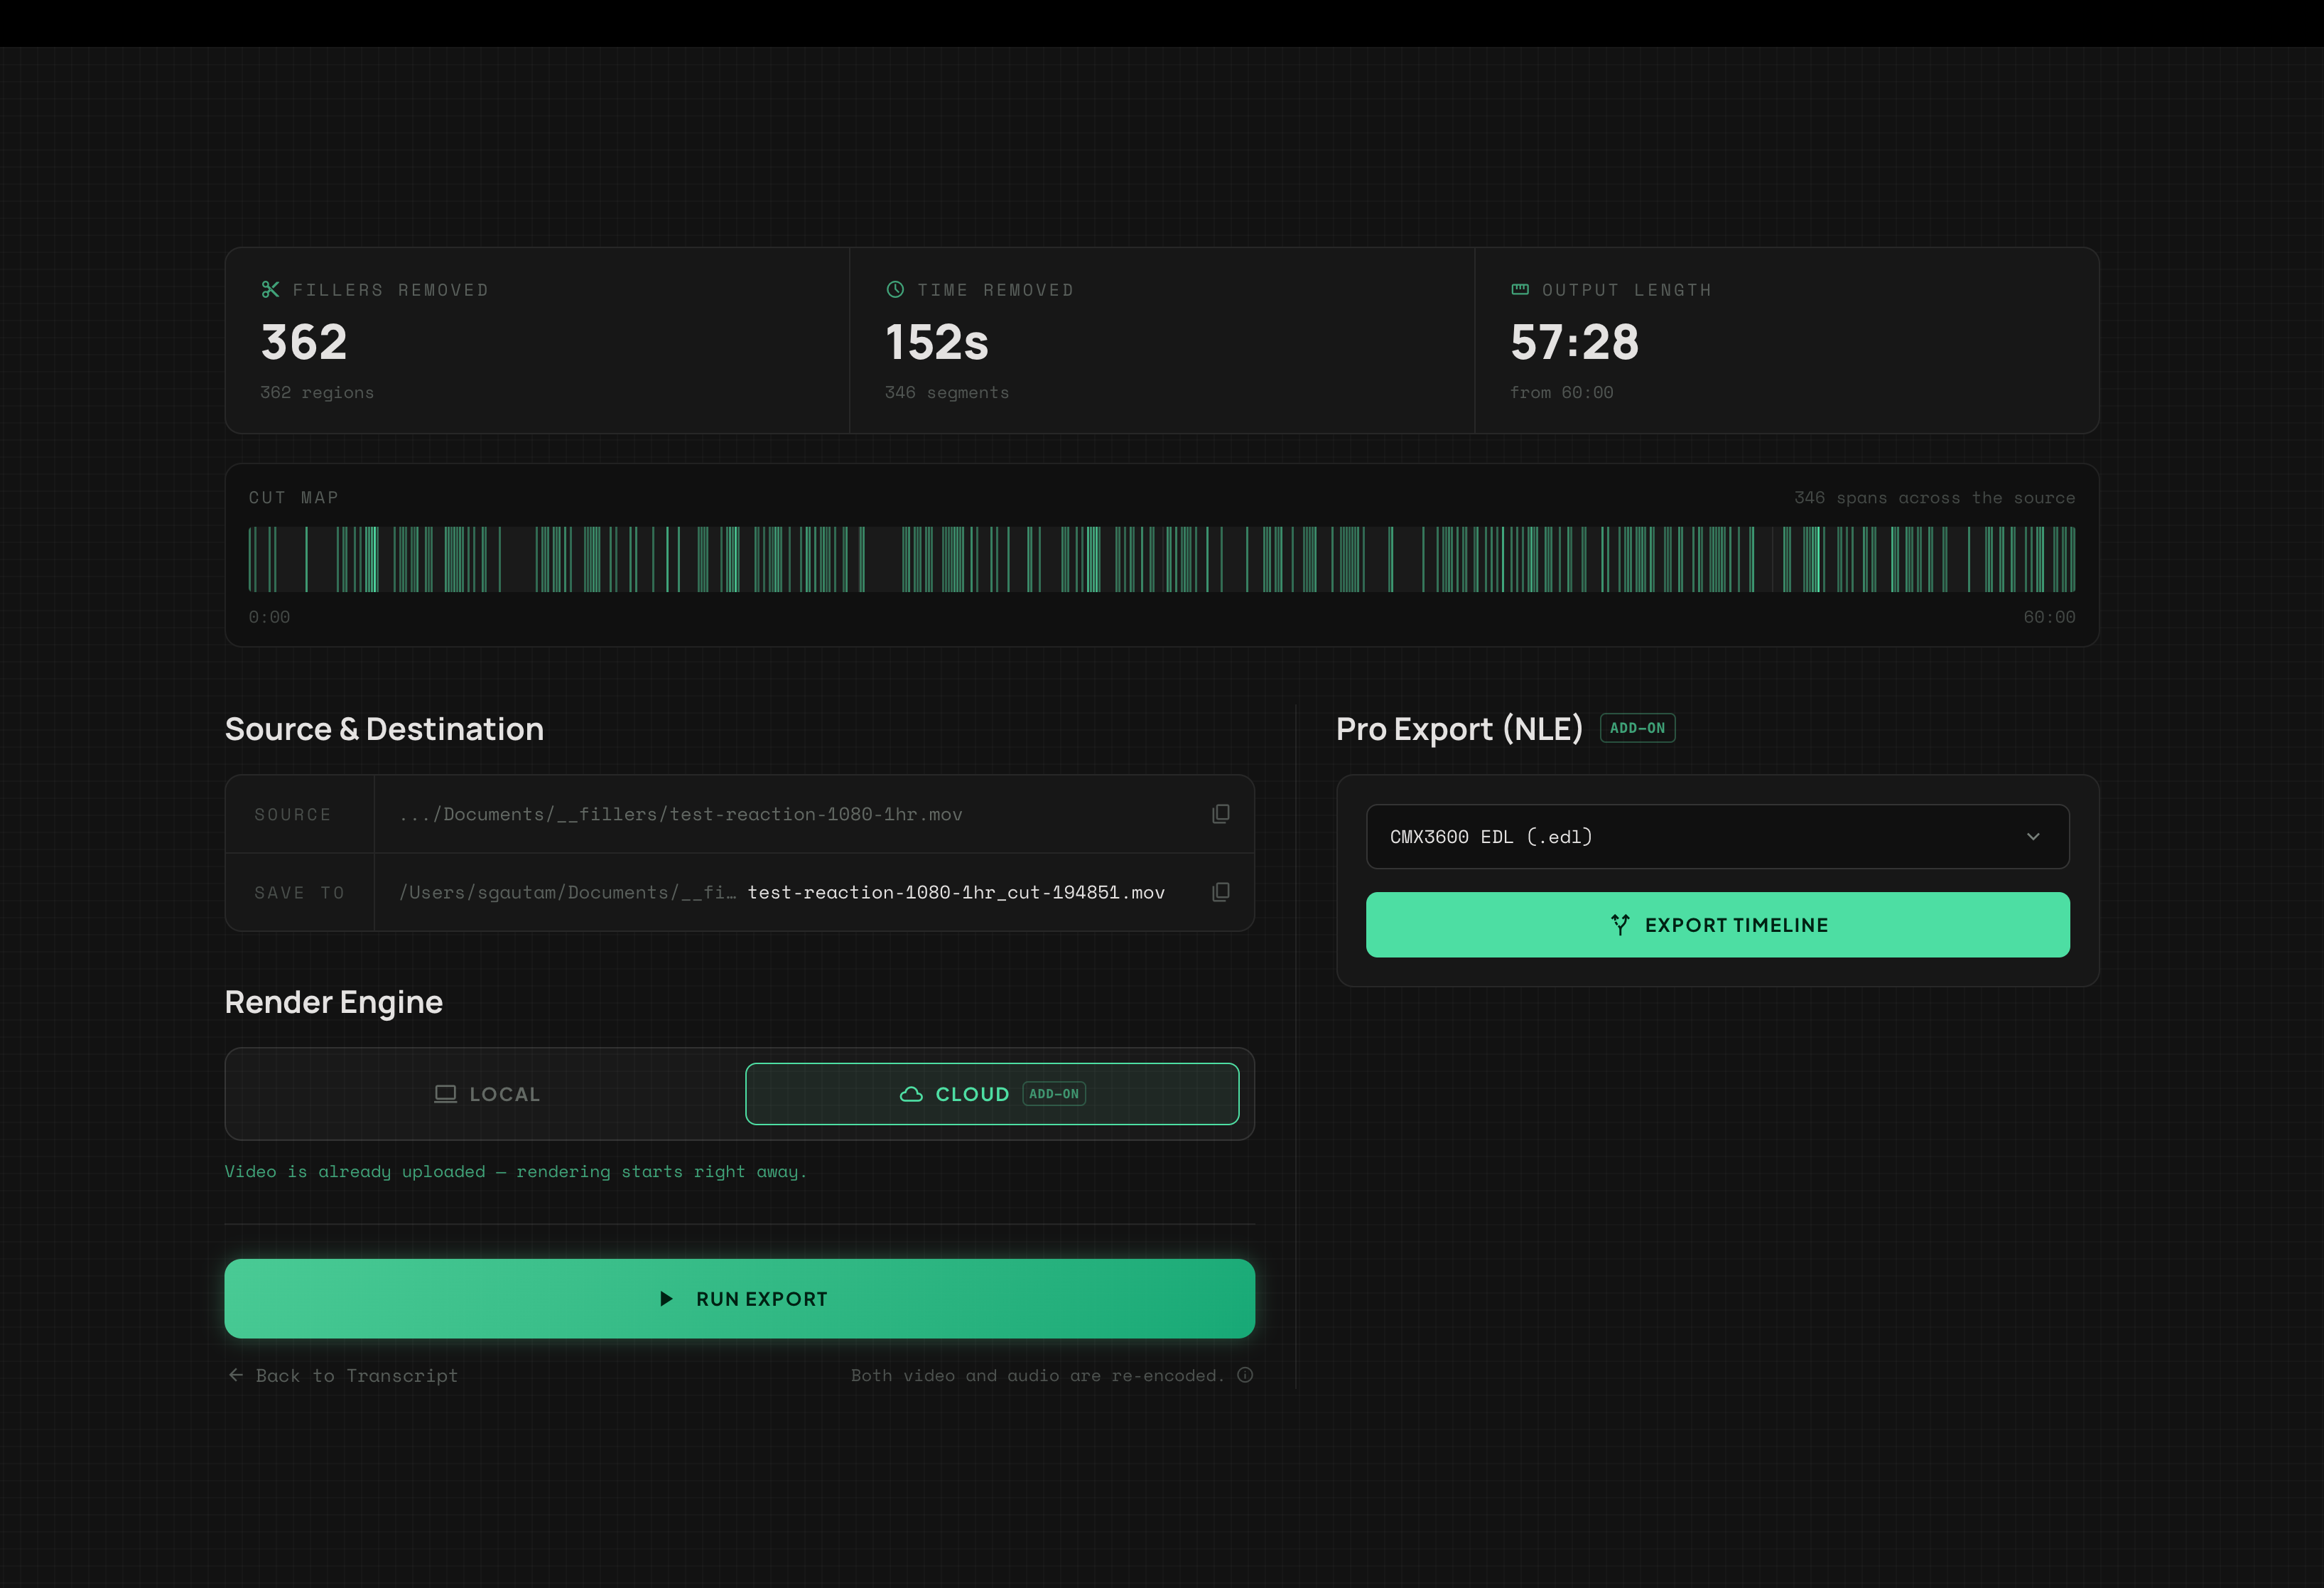Click the source file path text
The image size is (2324, 1588).
(680, 813)
